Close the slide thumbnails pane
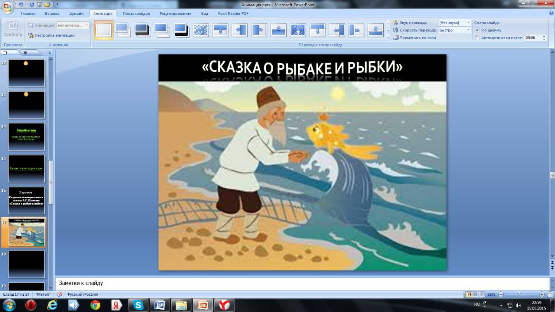Image resolution: width=555 pixels, height=312 pixels. [49, 52]
